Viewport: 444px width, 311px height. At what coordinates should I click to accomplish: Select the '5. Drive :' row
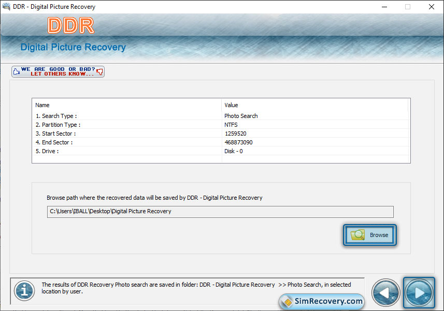[x=221, y=151]
